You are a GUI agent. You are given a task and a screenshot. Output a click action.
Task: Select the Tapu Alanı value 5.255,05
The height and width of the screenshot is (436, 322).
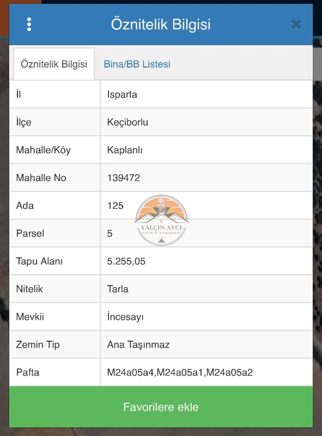[x=126, y=261]
